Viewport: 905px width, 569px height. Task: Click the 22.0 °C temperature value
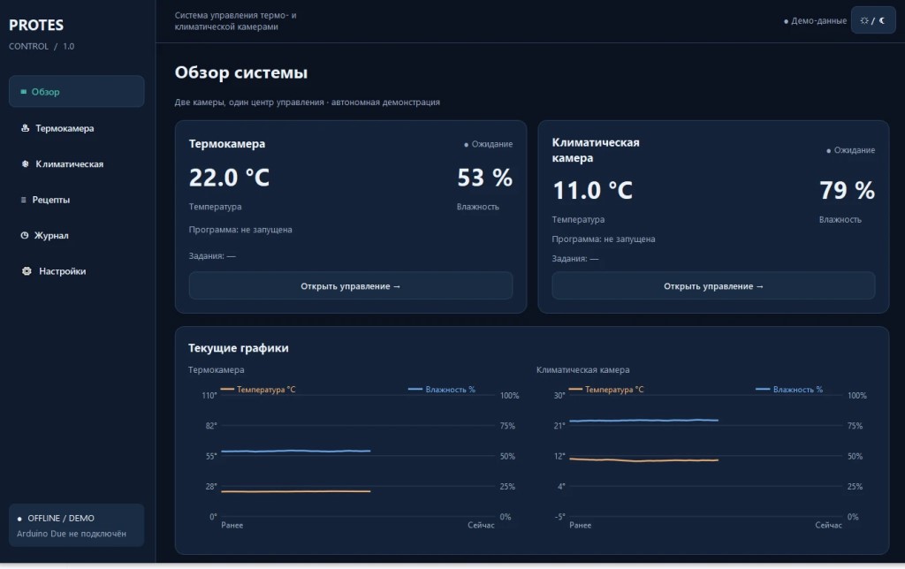point(229,178)
